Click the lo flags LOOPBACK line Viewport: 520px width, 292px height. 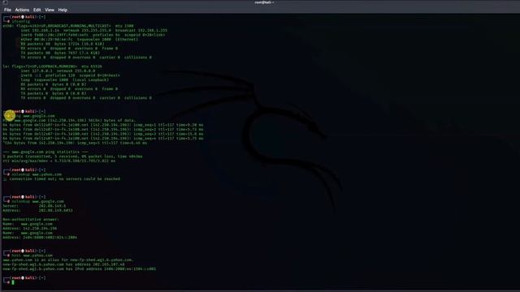pos(52,67)
